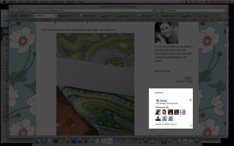Click the wrench icon in Followers widget
Viewport: 234px width, 146px height.
click(x=191, y=125)
